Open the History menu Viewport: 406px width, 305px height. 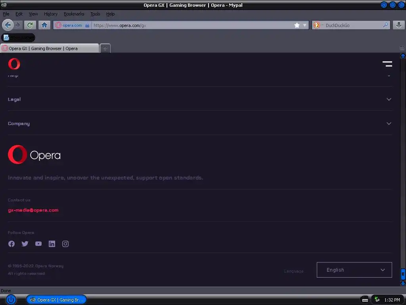[x=51, y=14]
